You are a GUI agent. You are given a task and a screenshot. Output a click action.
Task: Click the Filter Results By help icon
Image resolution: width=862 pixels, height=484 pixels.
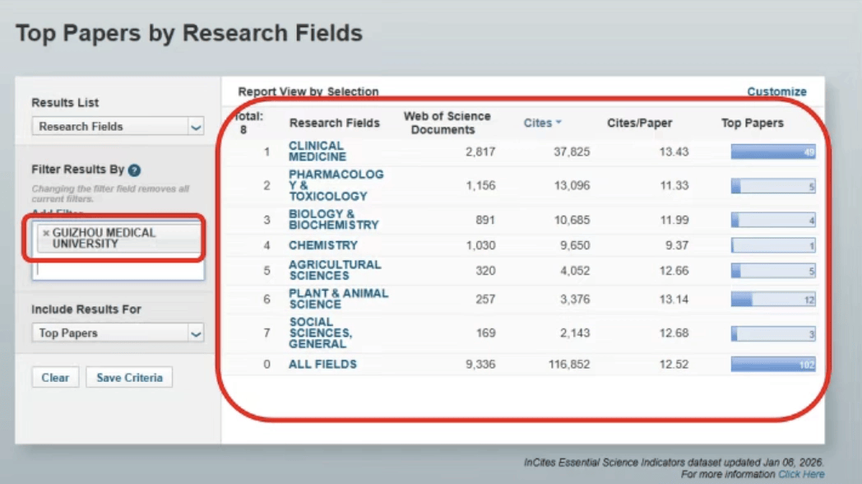click(x=134, y=170)
